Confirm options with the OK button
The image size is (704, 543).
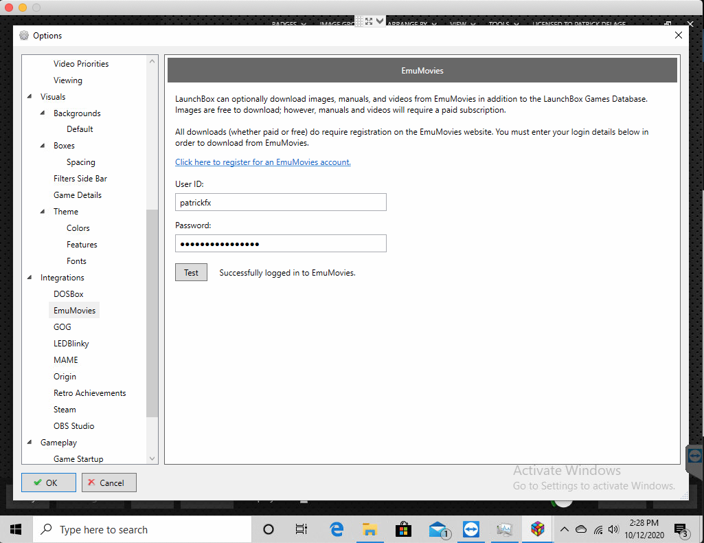pyautogui.click(x=49, y=483)
